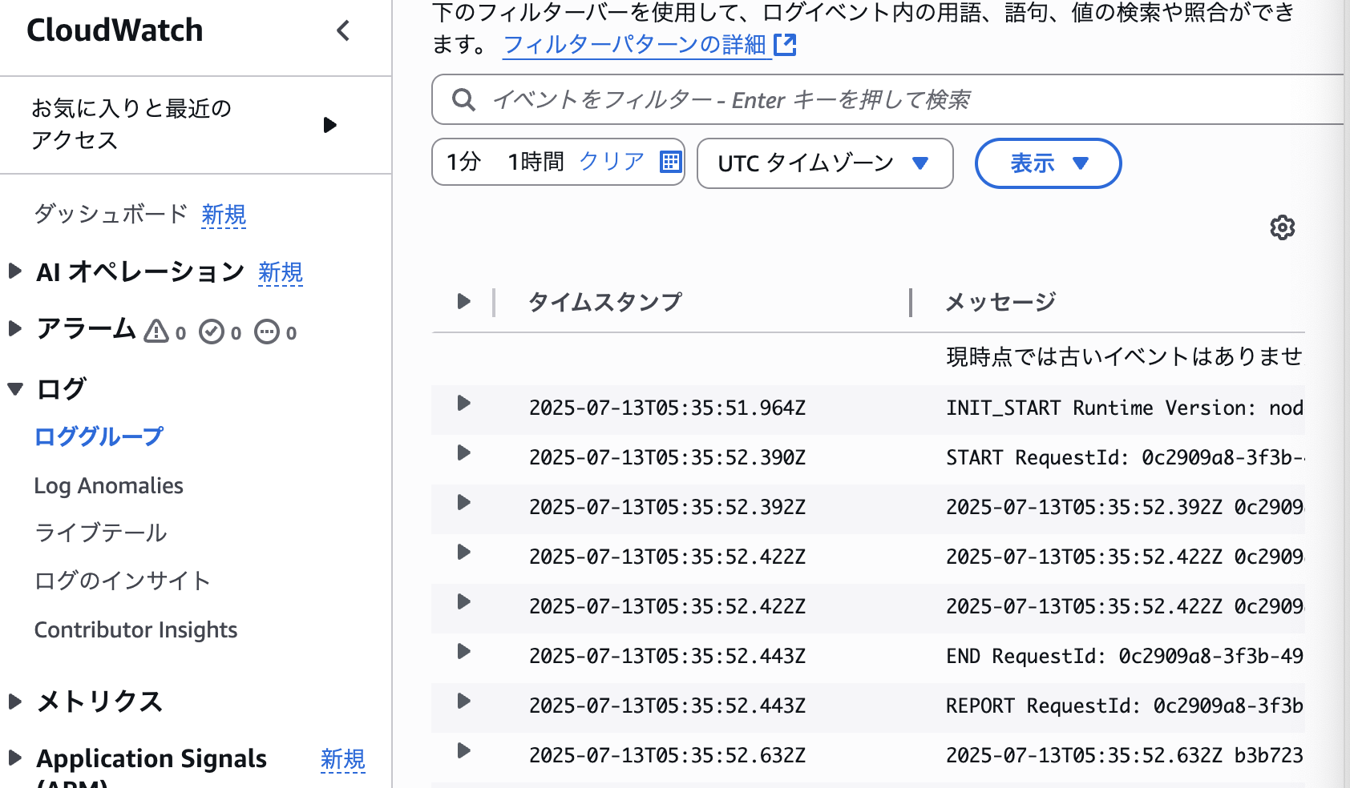Click the REPORT RequestId message text
Viewport: 1350px width, 788px height.
(x=1125, y=706)
